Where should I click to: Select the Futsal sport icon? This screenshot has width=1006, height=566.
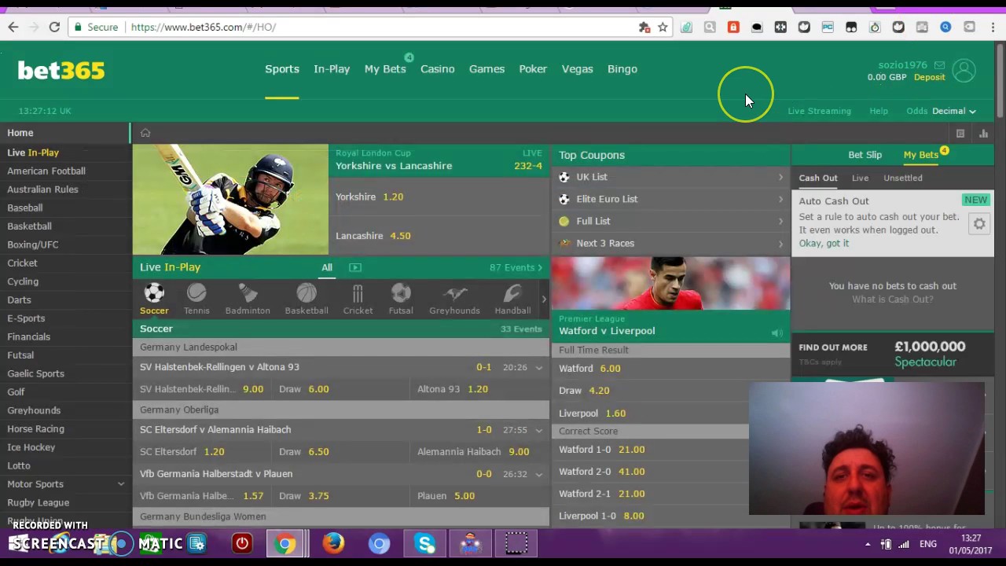[401, 299]
